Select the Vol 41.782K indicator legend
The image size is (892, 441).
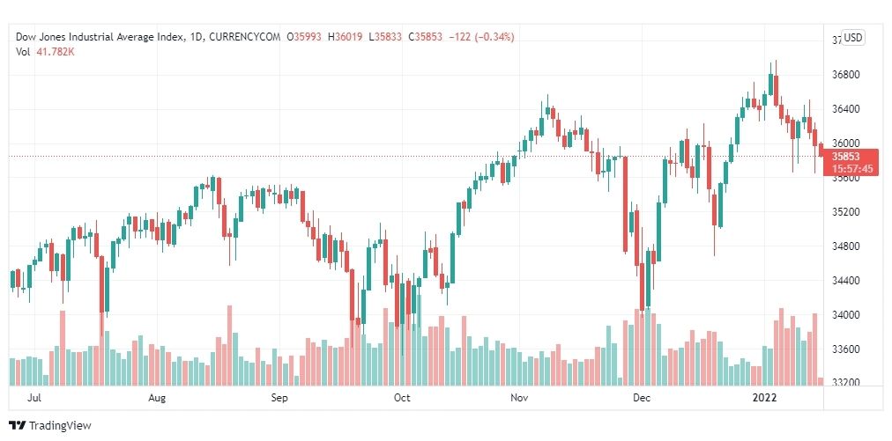[46, 51]
